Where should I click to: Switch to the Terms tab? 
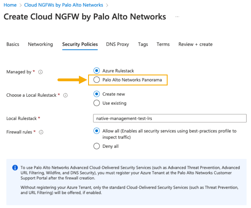tap(163, 44)
